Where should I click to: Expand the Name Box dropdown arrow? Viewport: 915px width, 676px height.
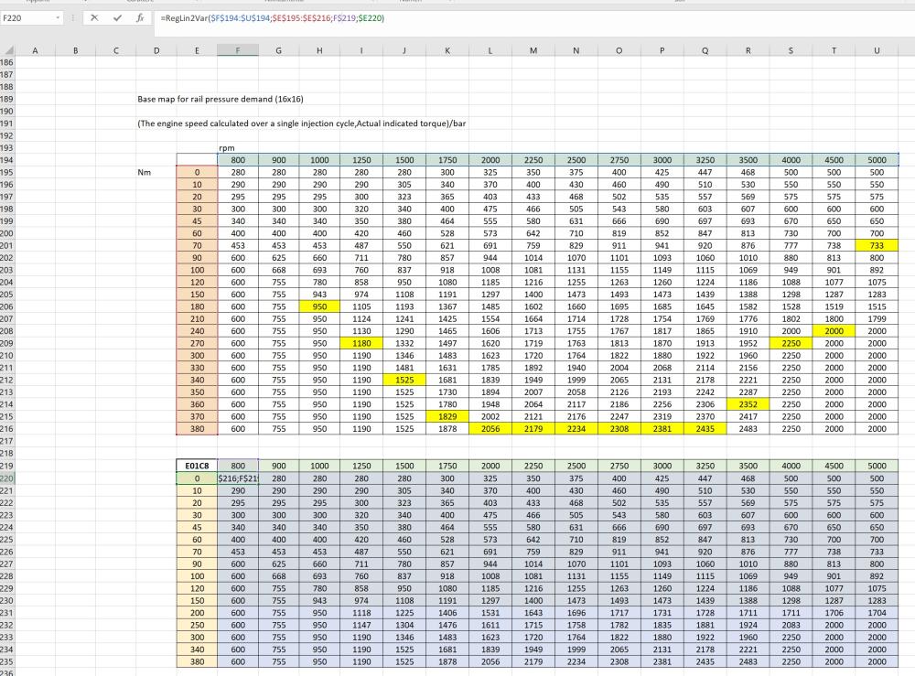pyautogui.click(x=59, y=18)
